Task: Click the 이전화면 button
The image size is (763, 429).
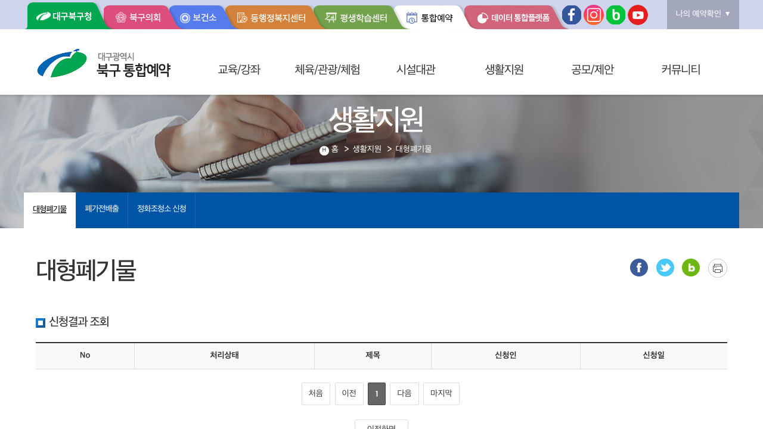Action: (x=381, y=425)
